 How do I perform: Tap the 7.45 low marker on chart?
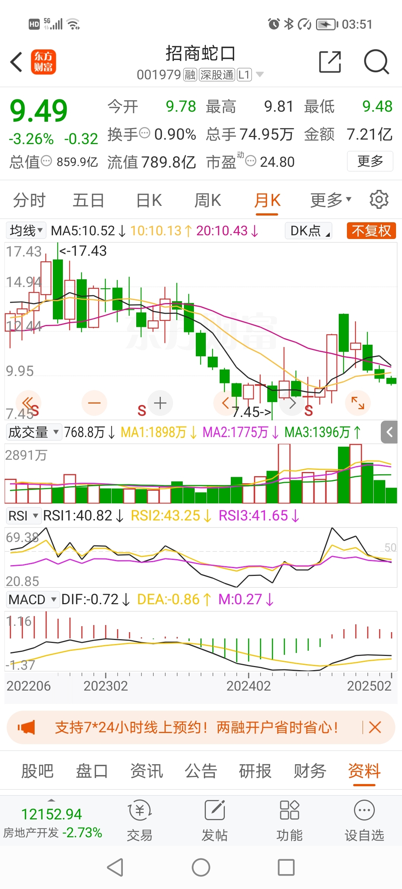(x=252, y=412)
